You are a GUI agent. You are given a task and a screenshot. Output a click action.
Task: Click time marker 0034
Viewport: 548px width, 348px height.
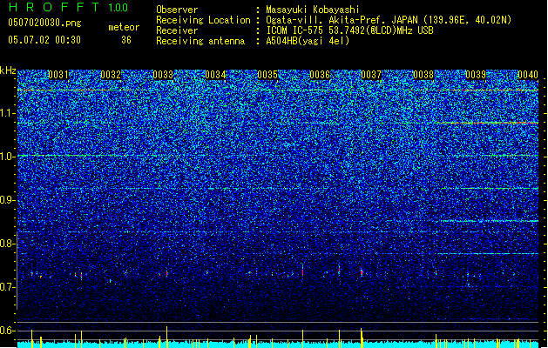[x=215, y=75]
